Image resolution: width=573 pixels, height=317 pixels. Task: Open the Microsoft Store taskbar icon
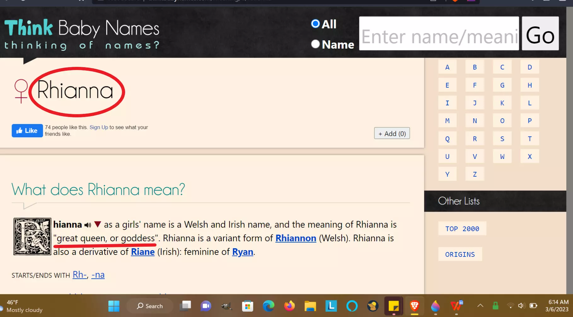point(248,306)
